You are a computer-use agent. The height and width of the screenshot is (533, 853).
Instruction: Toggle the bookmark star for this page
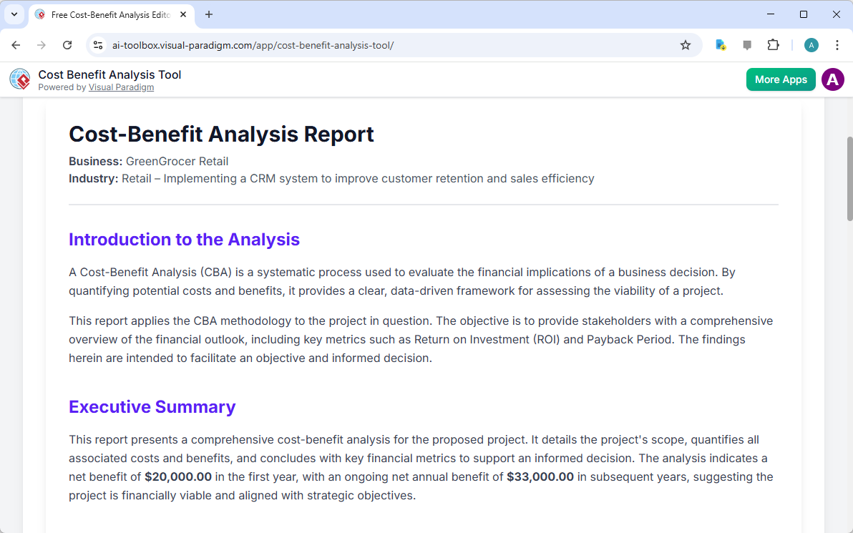point(686,44)
